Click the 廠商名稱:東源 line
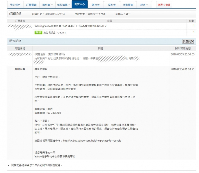This screenshot has height=173, width=199. 44,109
